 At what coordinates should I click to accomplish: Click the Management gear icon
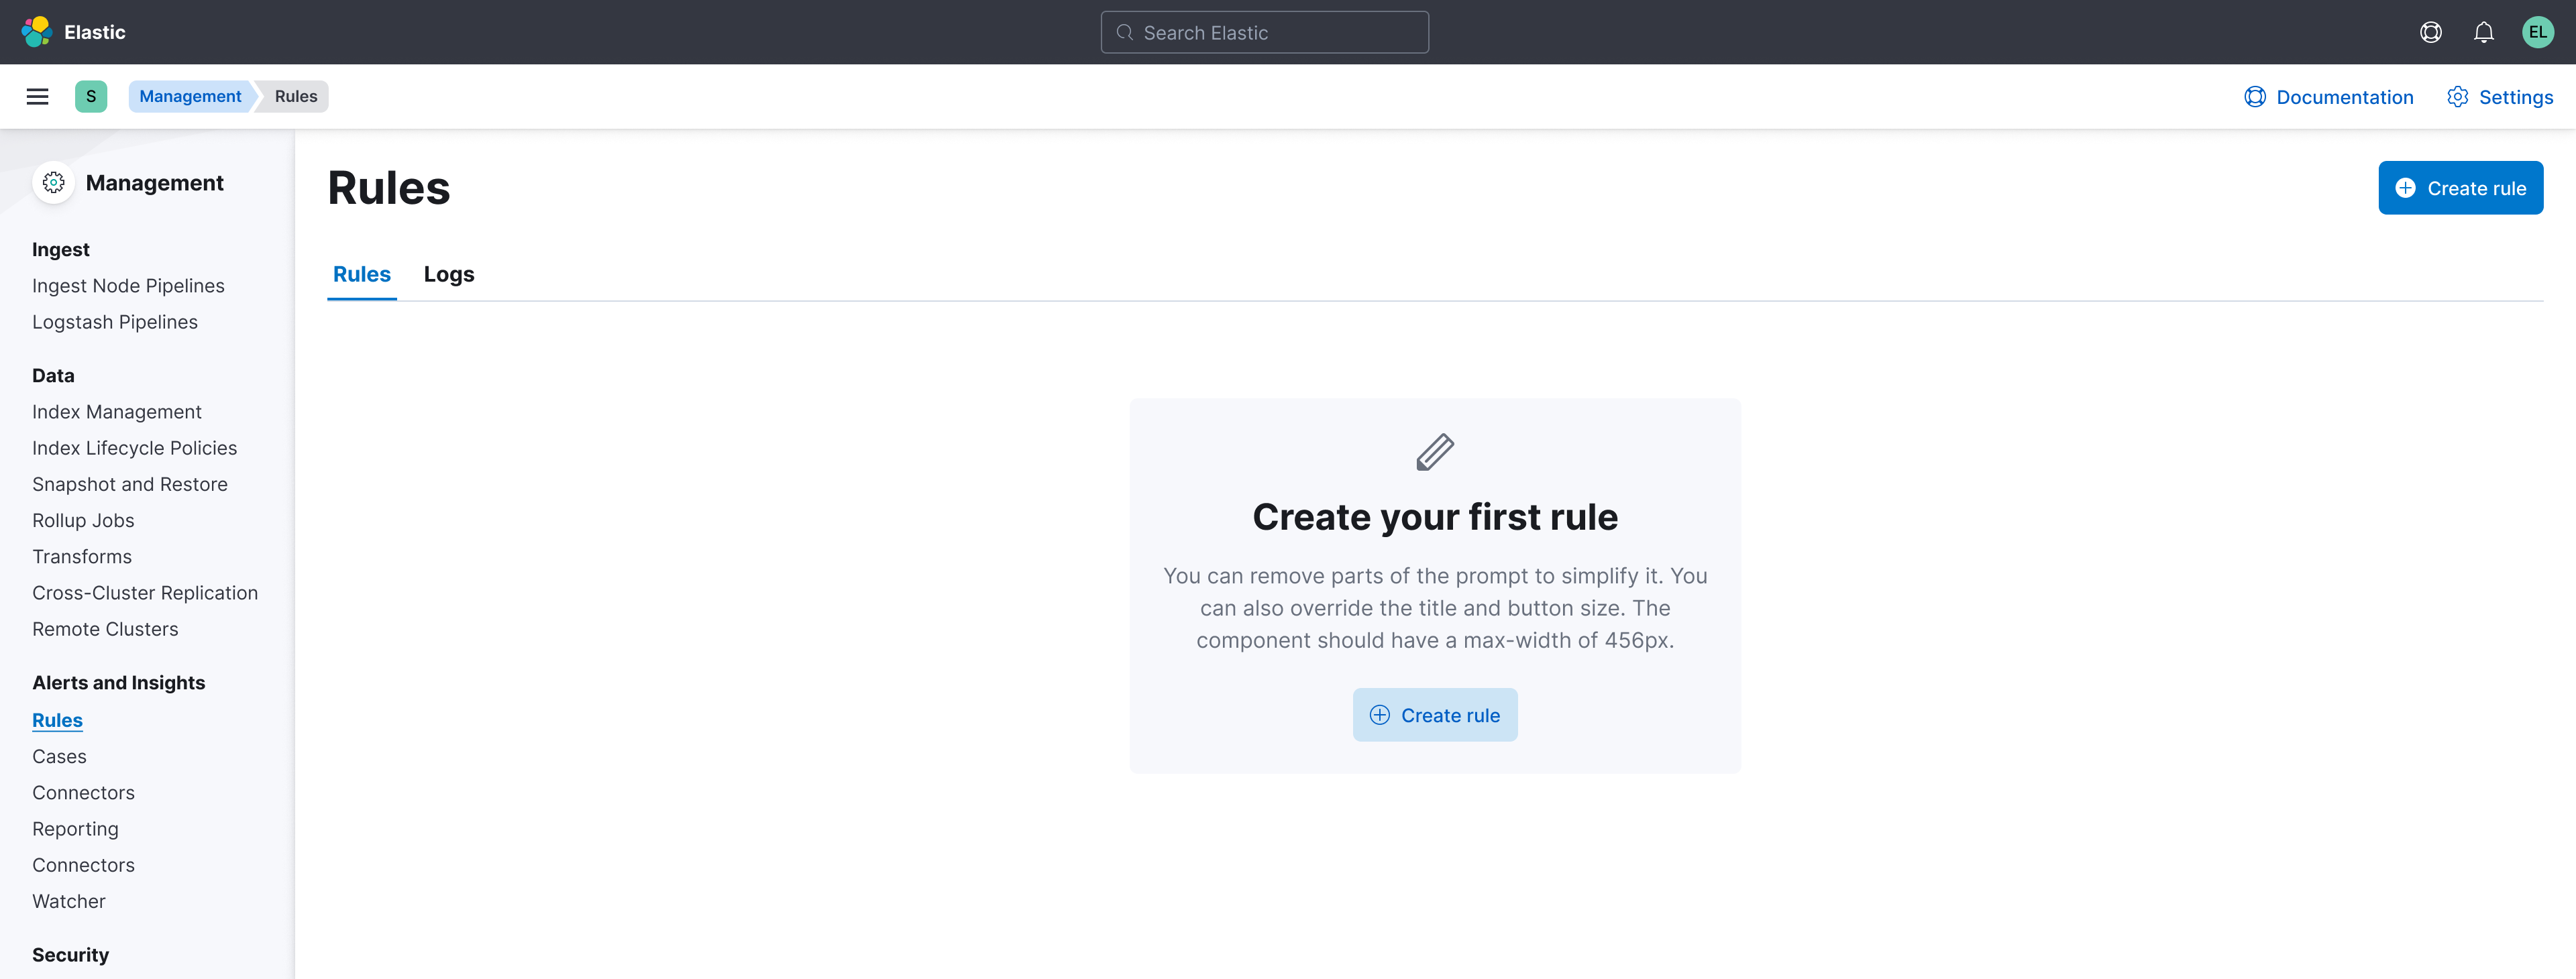53,182
